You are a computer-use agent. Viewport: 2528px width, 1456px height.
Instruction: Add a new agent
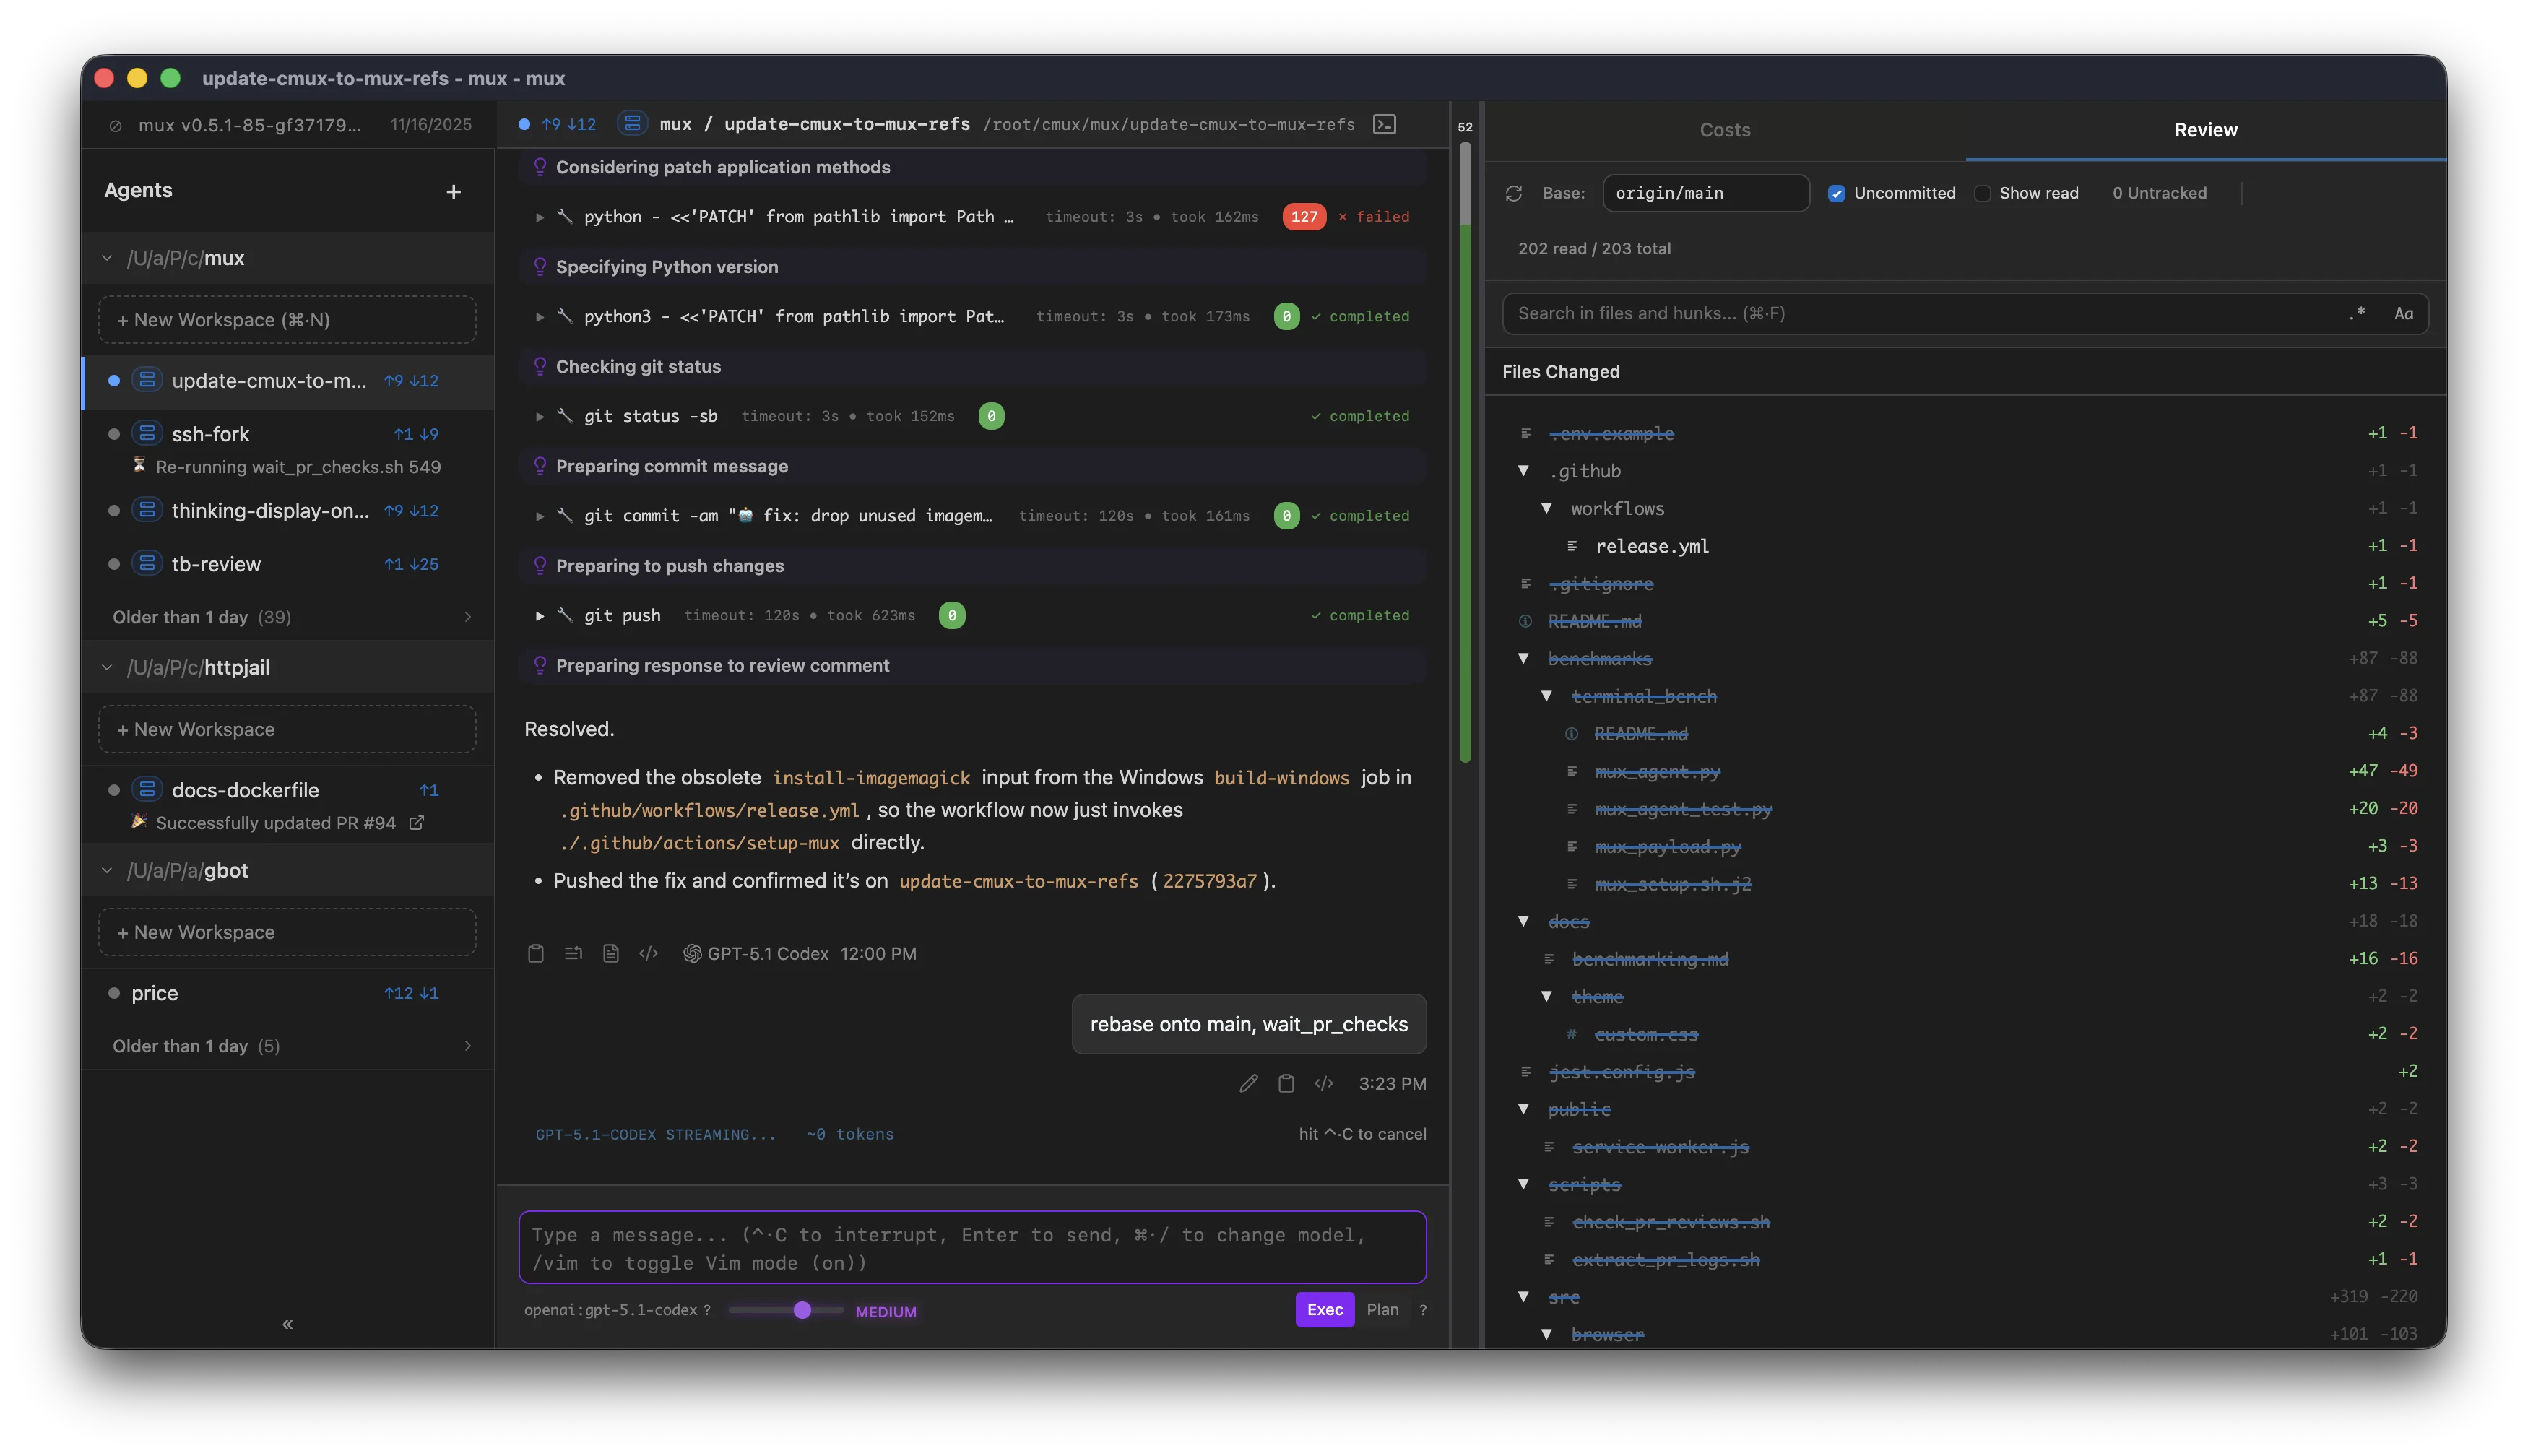[x=453, y=191]
